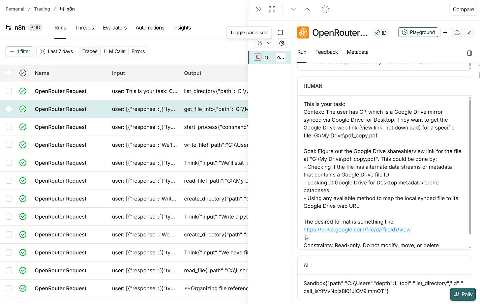
Task: Add this run to a dataset
Action: pos(445,33)
